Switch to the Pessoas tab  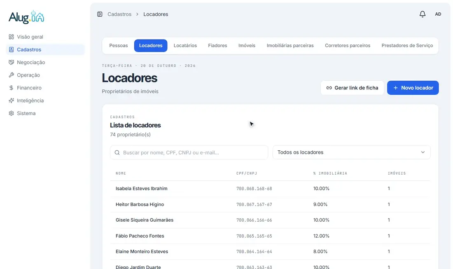[119, 46]
